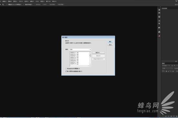Open the 3D menu
Viewport: 178px width, 118px height.
[x=37, y=1]
